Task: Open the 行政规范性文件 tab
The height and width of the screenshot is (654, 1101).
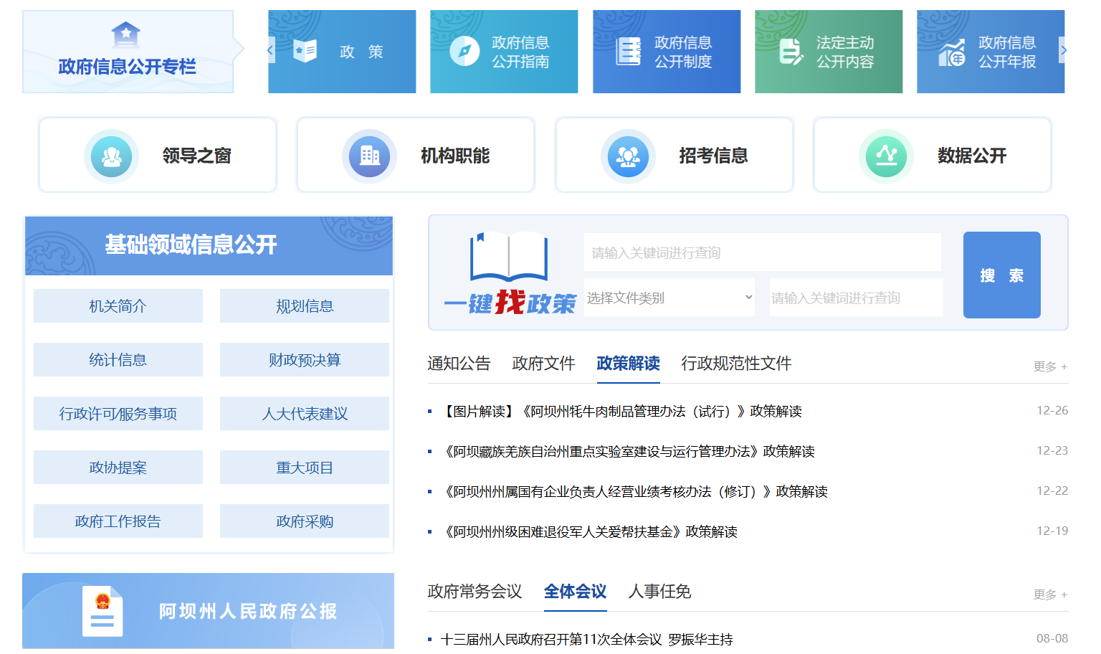Action: pos(736,364)
